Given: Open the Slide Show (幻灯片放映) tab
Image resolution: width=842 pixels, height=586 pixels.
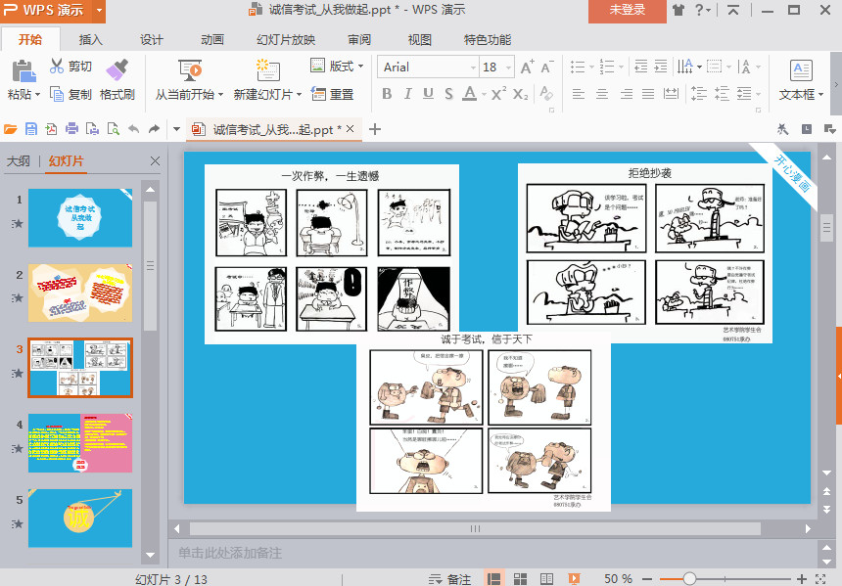Looking at the screenshot, I should pos(286,40).
